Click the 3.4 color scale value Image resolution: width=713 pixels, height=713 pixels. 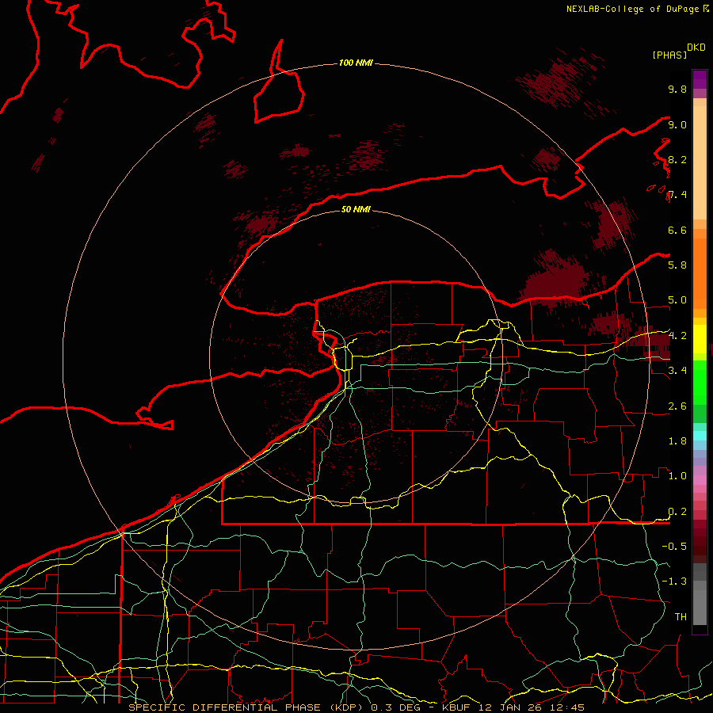pos(677,371)
